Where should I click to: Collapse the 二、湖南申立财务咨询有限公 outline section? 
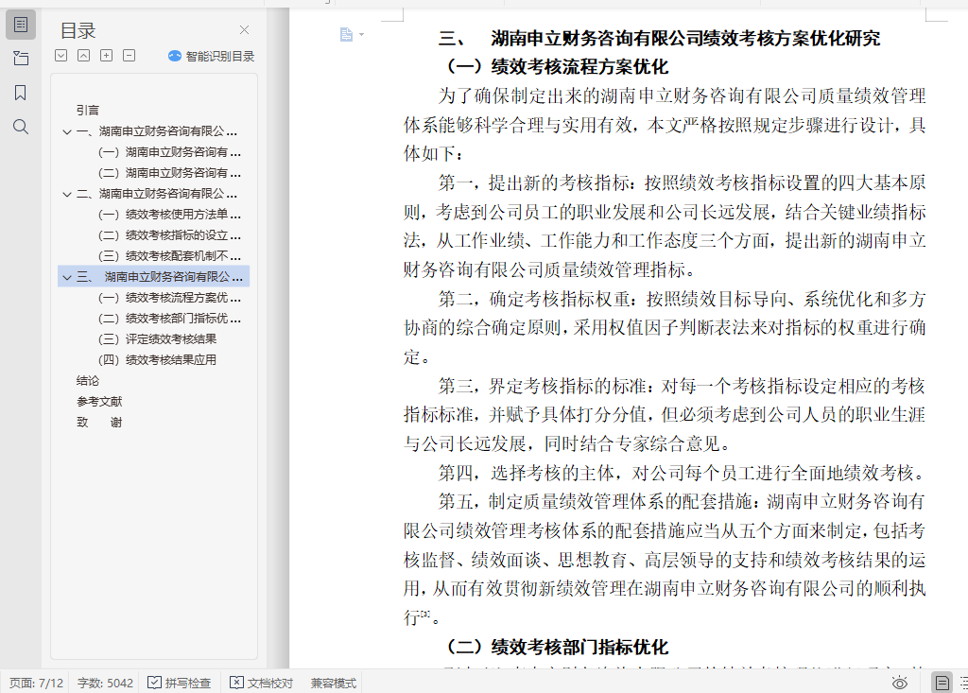coord(67,194)
